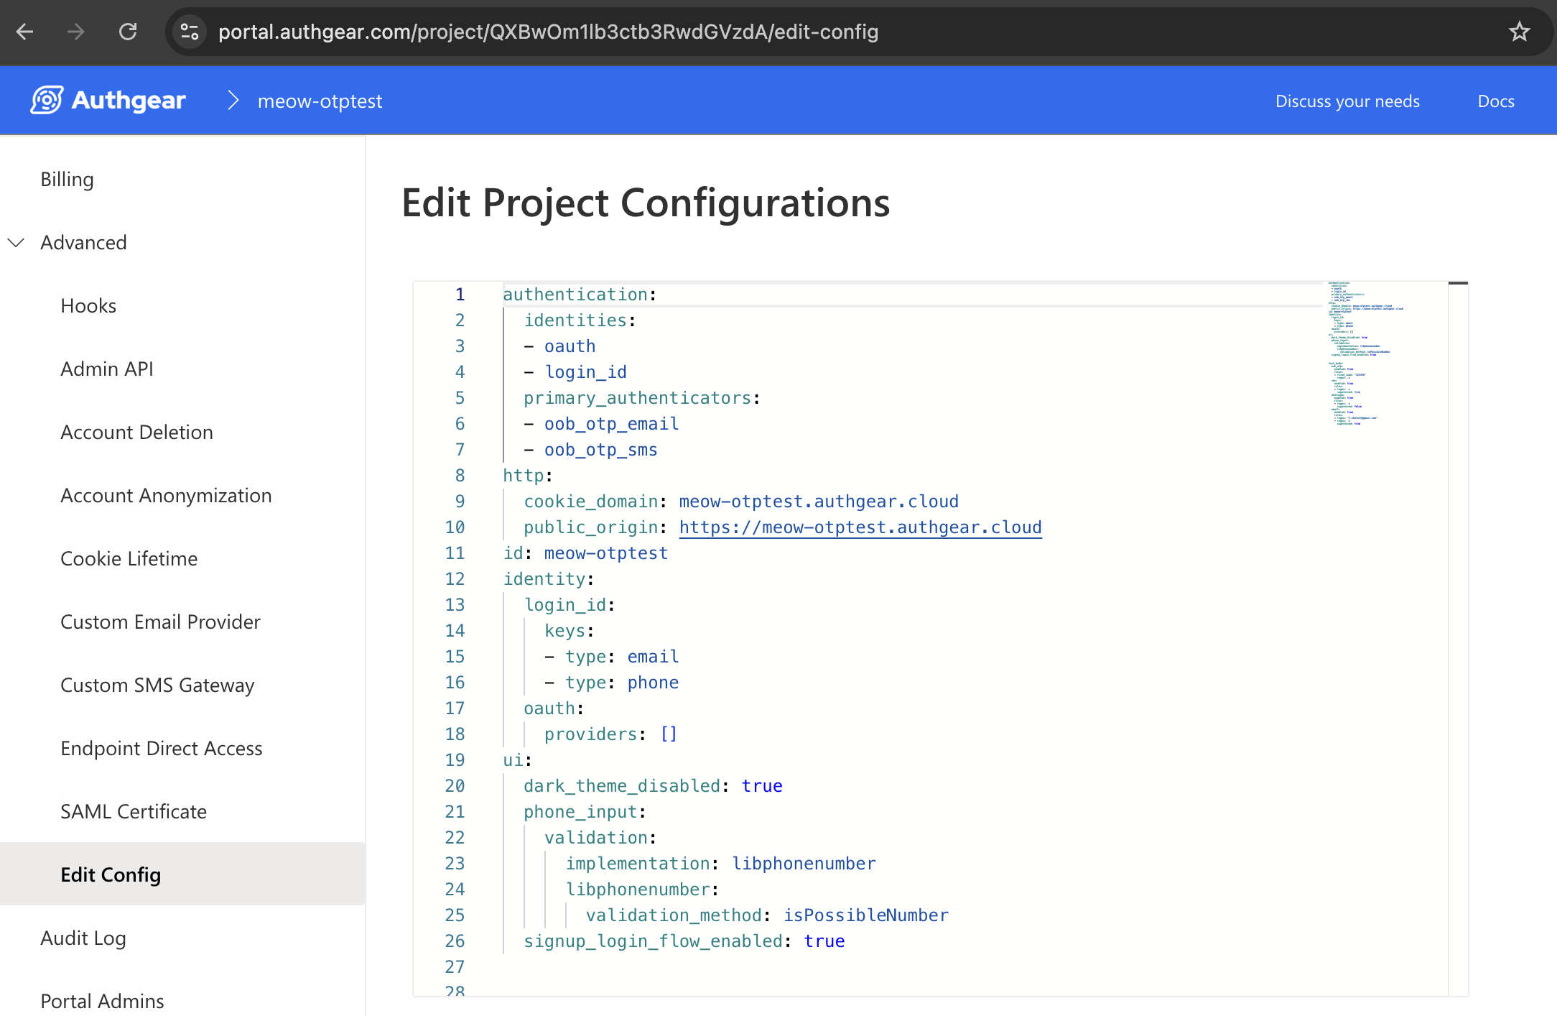Reload the page with refresh icon
The image size is (1557, 1016).
point(128,32)
